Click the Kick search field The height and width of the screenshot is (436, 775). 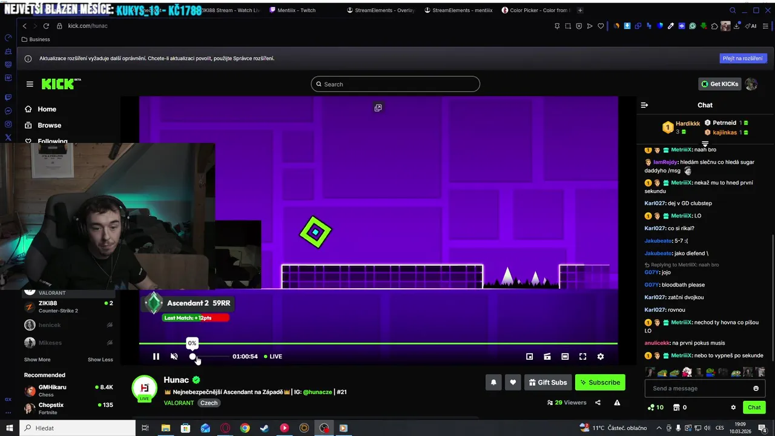click(x=395, y=84)
